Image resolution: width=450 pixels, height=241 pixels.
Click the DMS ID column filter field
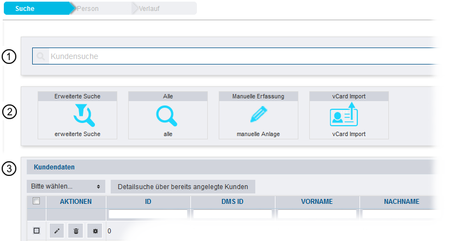(232, 215)
